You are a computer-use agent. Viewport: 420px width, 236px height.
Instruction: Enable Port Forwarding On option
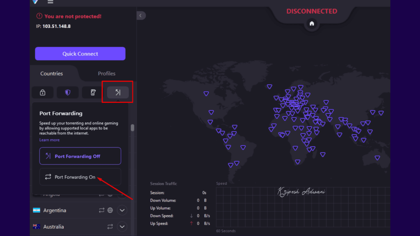[80, 177]
